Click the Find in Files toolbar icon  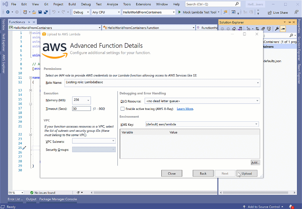coord(225,12)
